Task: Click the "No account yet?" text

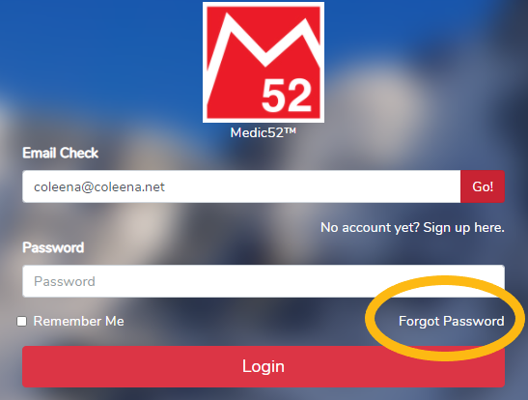Action: pos(370,227)
